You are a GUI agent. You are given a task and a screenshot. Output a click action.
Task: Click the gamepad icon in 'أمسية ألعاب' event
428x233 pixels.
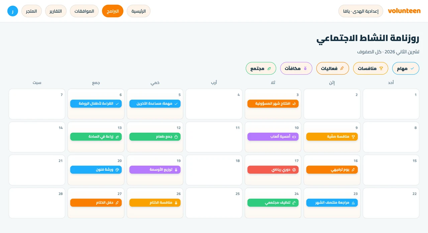tap(294, 137)
